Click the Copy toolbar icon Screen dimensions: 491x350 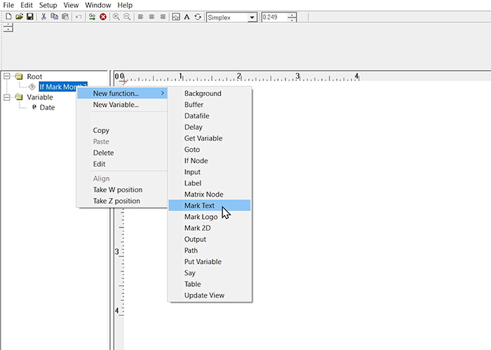tap(55, 17)
